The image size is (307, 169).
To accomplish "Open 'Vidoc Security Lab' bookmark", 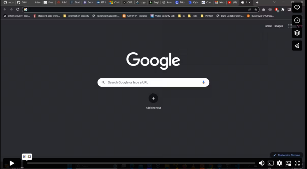I will [162, 16].
